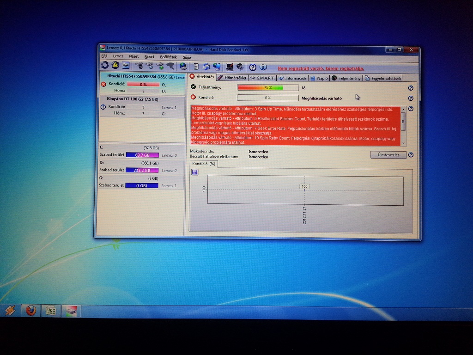This screenshot has height=355, width=473.
Task: Click the document report toolbar icon
Action: click(196, 67)
